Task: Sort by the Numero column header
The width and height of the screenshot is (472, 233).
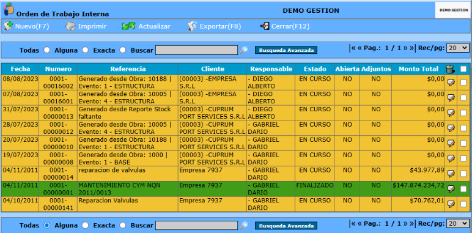Action: click(x=59, y=69)
